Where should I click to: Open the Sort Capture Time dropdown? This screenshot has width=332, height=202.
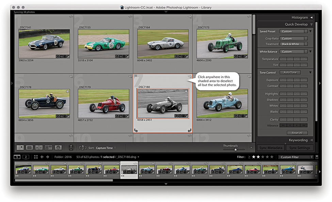[x=106, y=148]
